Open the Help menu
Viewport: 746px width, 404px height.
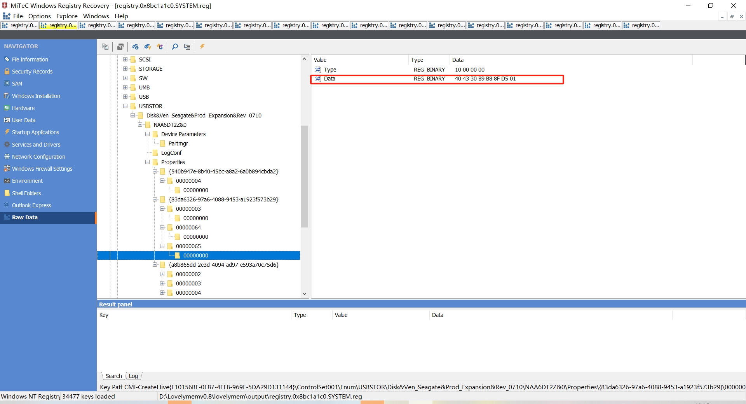(121, 16)
